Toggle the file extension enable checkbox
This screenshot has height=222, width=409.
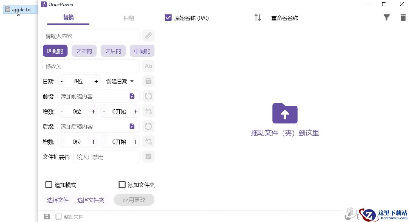coord(148,157)
